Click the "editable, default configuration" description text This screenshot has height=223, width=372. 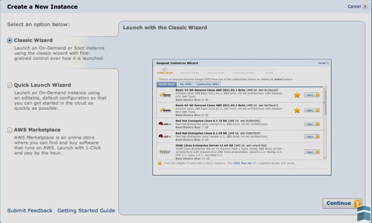[x=60, y=100]
